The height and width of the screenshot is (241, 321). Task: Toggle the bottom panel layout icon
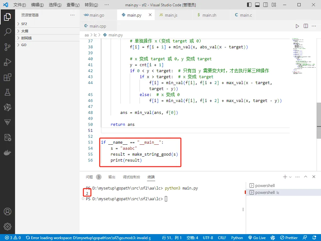pos(257,5)
